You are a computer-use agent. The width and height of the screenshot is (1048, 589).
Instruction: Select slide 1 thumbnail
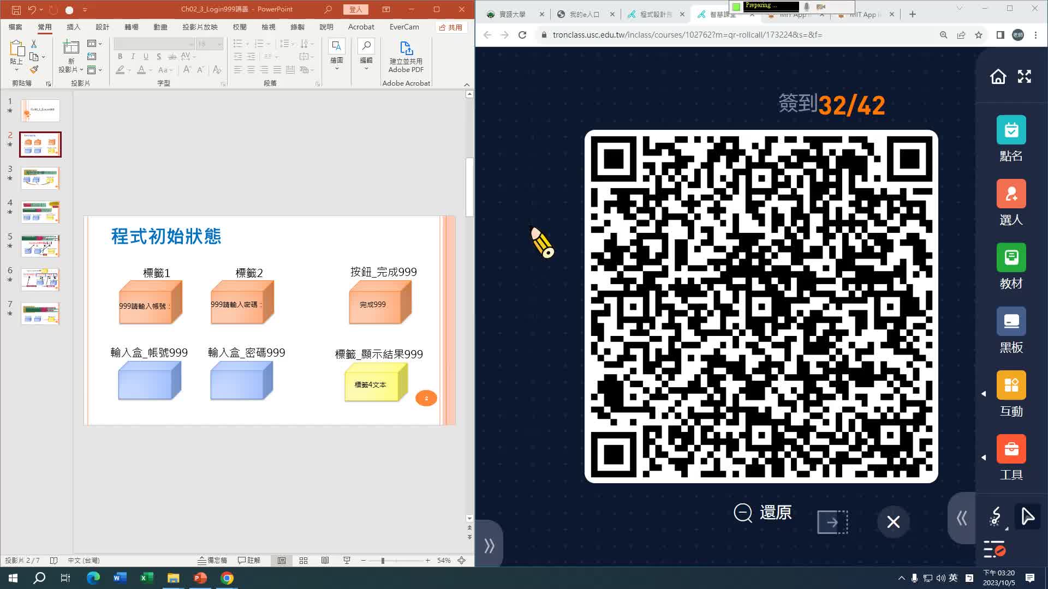40,110
